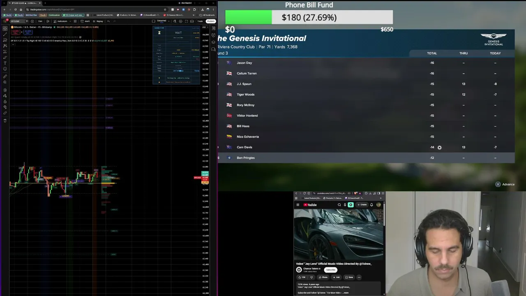The image size is (526, 296).
Task: Take a chart snapshot with the camera icon
Action: pyautogui.click(x=192, y=21)
